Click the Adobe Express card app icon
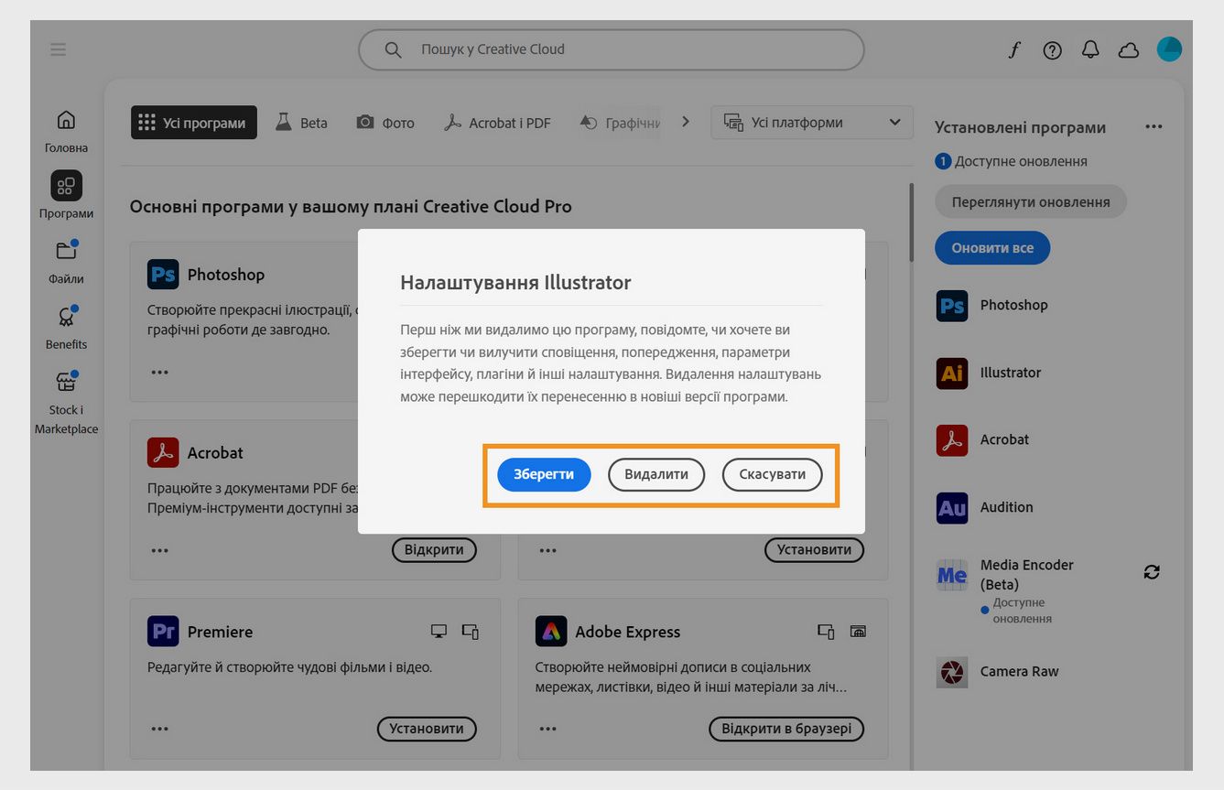Image resolution: width=1224 pixels, height=790 pixels. coord(551,632)
